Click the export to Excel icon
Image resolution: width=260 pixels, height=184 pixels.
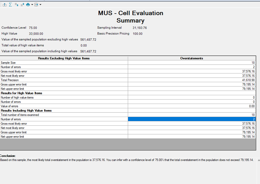pyautogui.click(x=36, y=5)
